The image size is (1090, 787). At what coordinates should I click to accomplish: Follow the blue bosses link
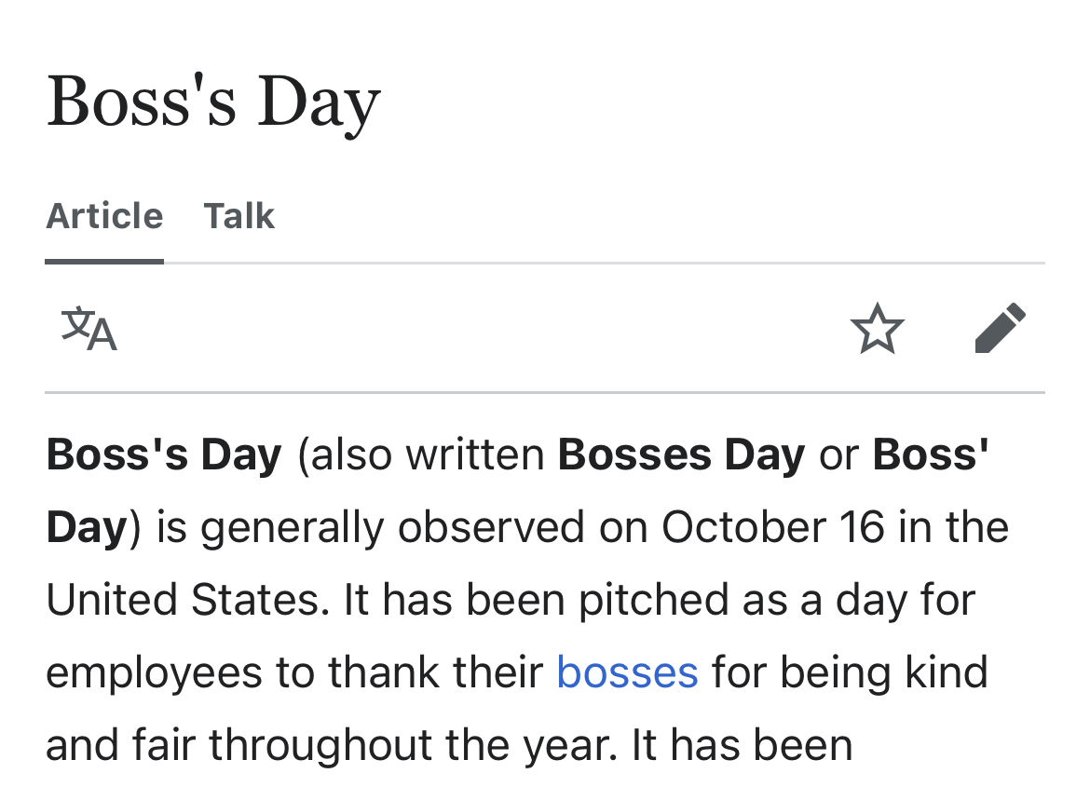pyautogui.click(x=627, y=672)
